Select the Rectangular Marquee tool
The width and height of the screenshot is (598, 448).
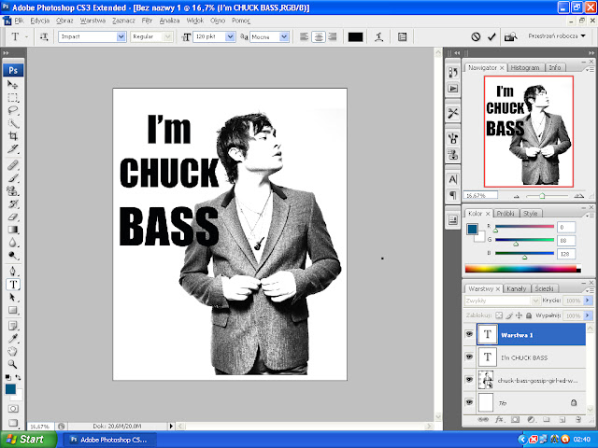click(x=12, y=97)
